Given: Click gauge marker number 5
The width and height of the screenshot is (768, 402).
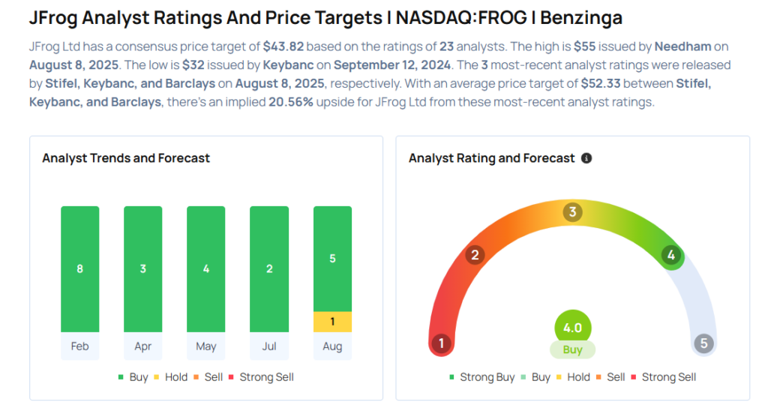Looking at the screenshot, I should 703,343.
